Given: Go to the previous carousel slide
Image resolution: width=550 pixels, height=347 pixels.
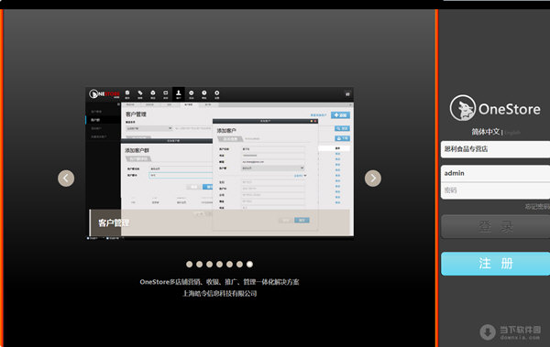Looking at the screenshot, I should click(66, 179).
